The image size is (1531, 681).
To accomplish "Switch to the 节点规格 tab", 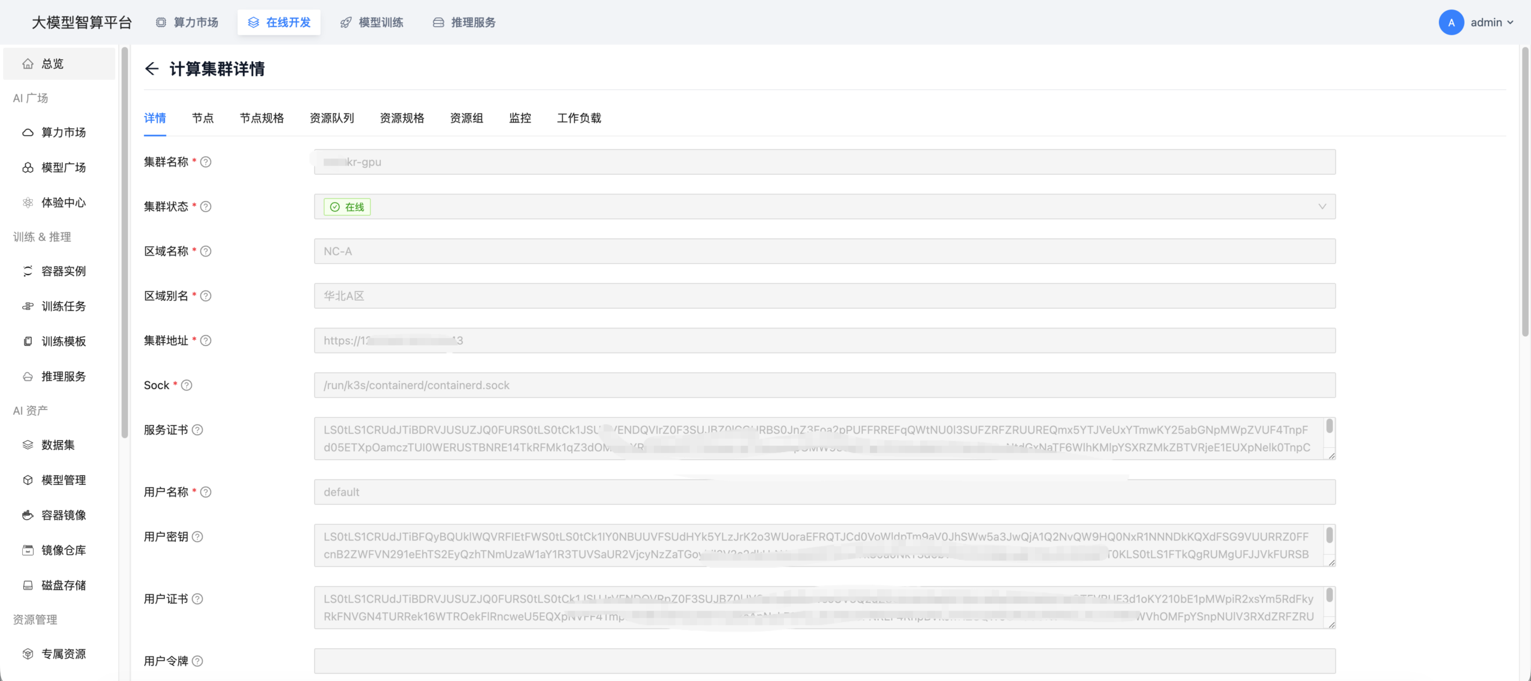I will click(261, 118).
